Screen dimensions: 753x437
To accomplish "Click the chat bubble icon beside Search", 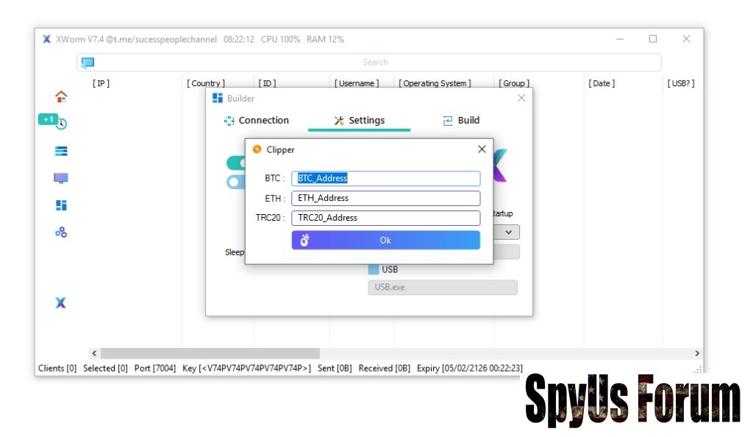I will (x=88, y=63).
